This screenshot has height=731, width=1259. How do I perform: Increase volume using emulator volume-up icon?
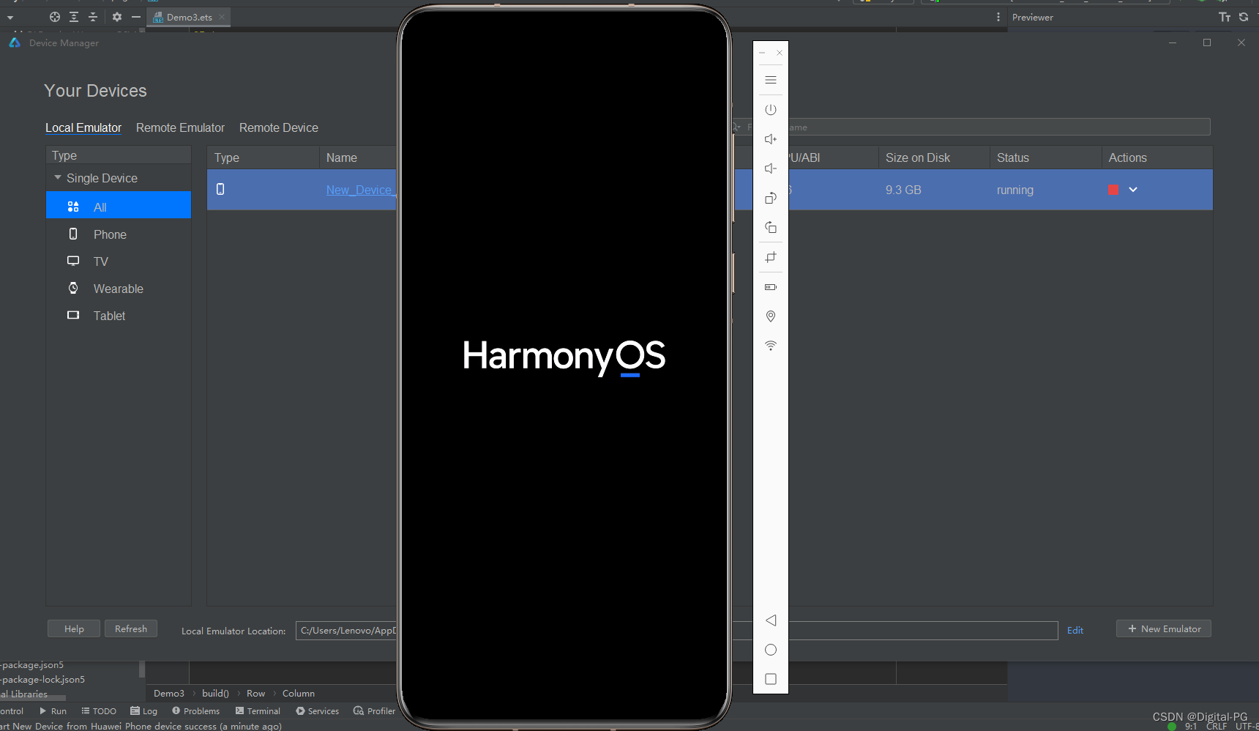coord(771,139)
